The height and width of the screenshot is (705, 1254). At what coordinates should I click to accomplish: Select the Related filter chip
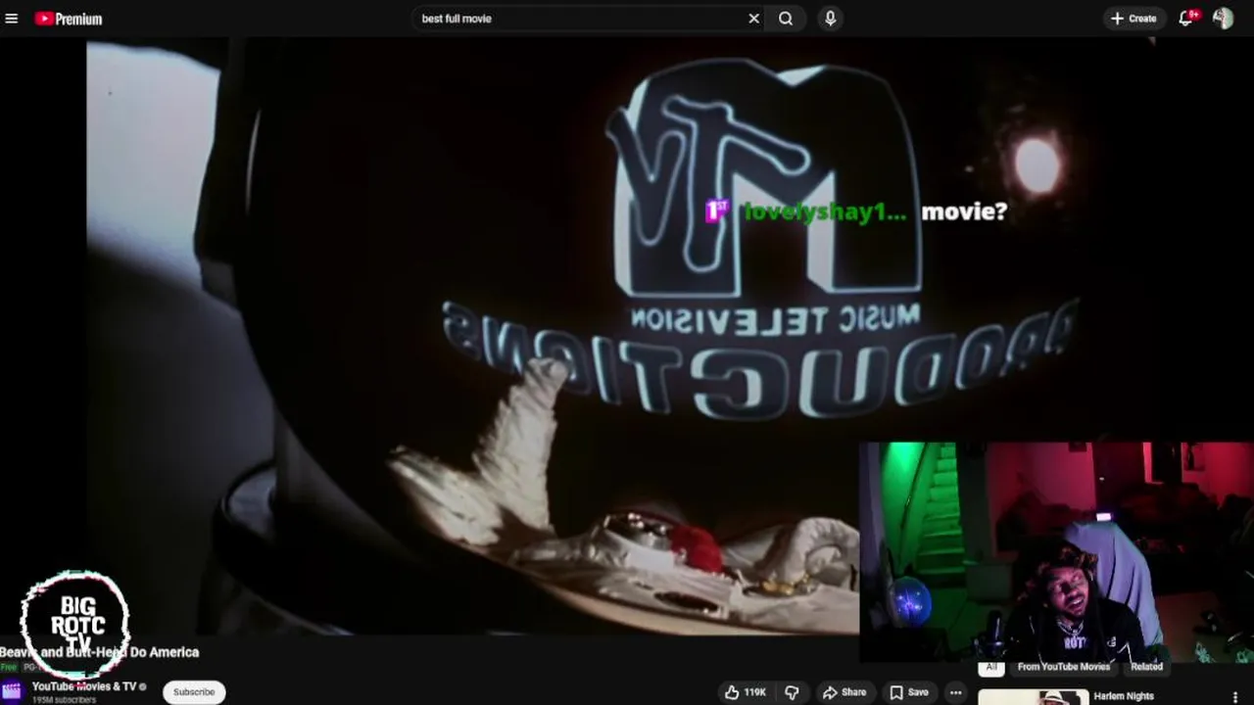pos(1146,667)
